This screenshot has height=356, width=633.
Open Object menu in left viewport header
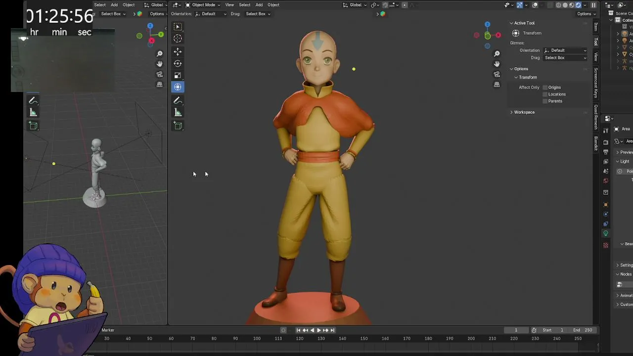tap(129, 5)
